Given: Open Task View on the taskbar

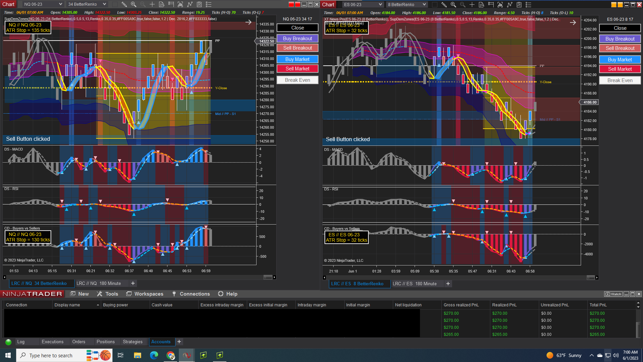Looking at the screenshot, I should point(121,355).
